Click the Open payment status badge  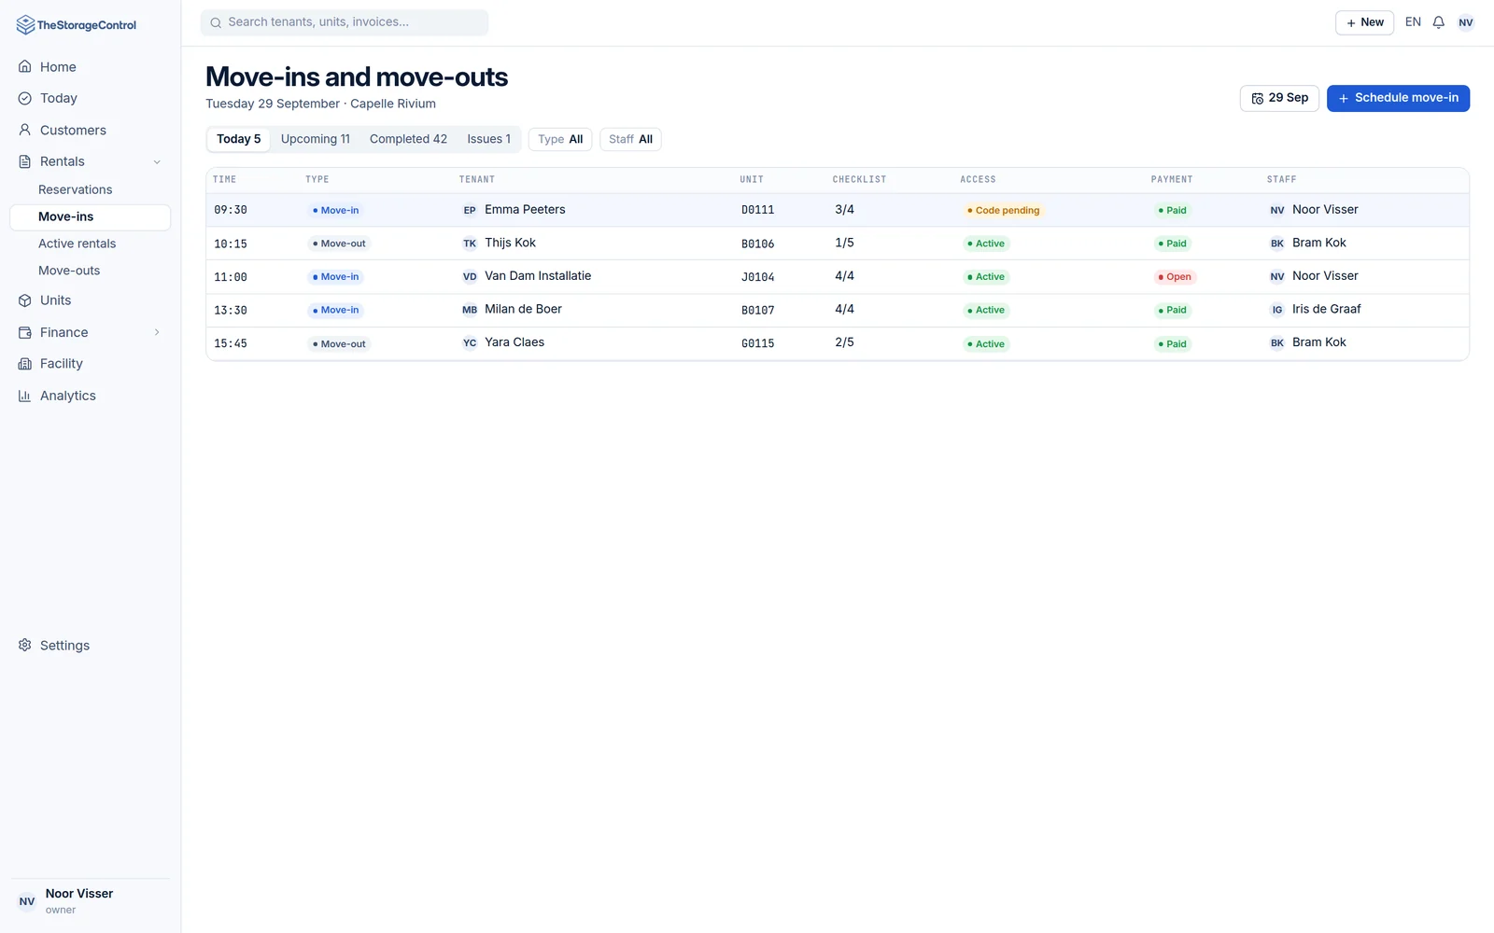(1175, 277)
